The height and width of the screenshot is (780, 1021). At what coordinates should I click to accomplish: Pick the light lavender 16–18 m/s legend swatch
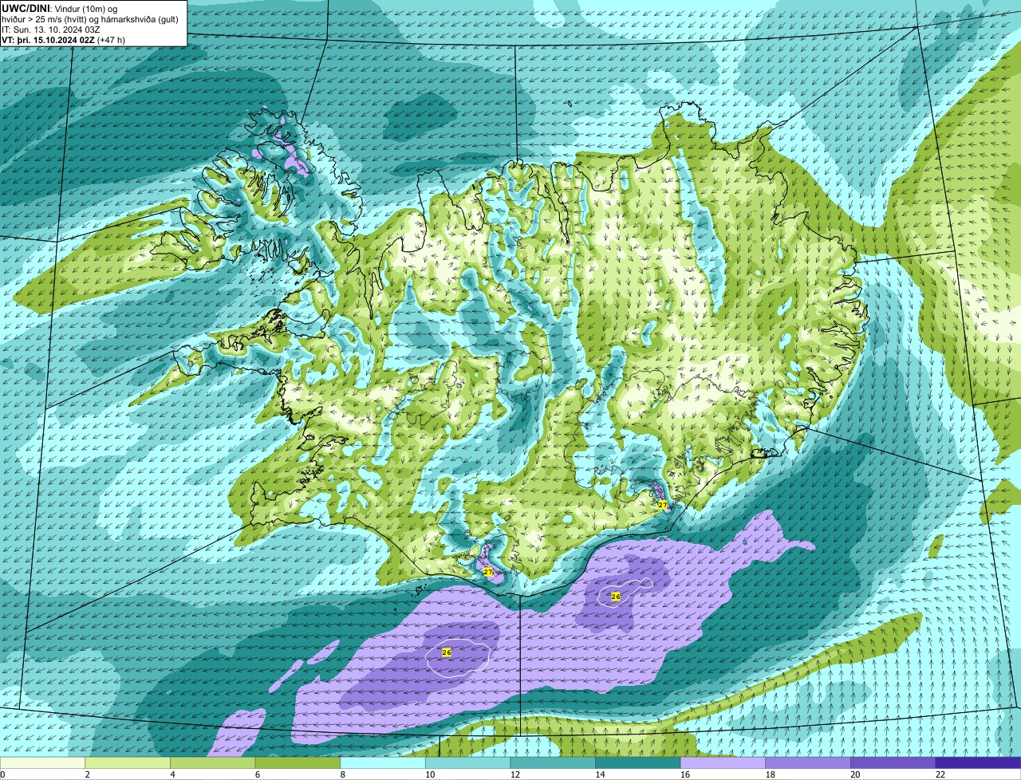point(723,763)
